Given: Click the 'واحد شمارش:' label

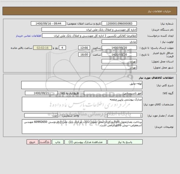Looking at the screenshot, I should (70, 116).
